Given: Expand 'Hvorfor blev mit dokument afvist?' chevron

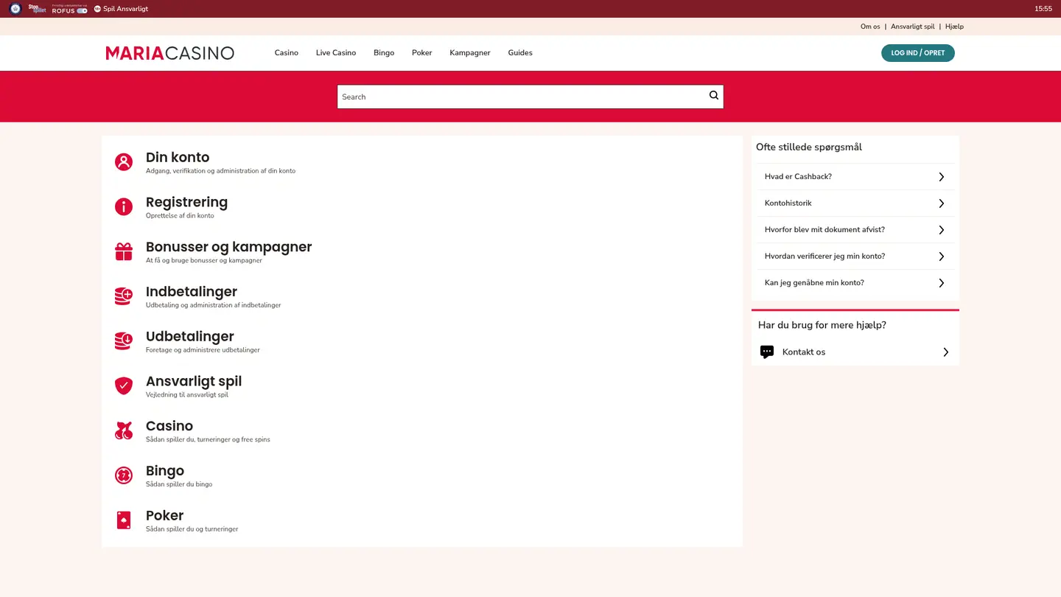Looking at the screenshot, I should tap(941, 230).
